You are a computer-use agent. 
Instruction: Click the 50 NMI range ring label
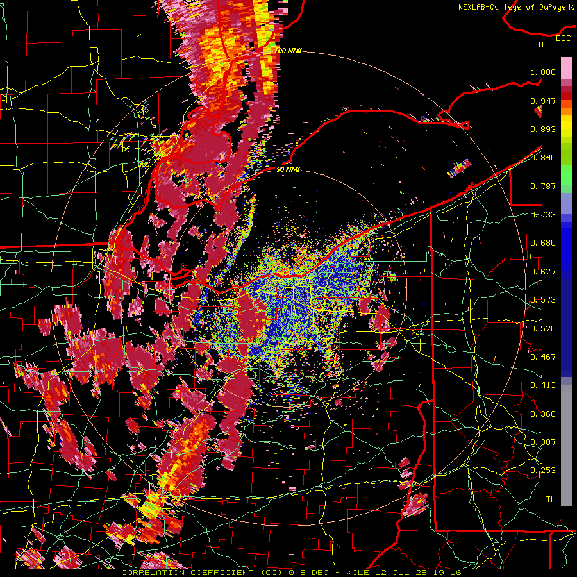288,169
